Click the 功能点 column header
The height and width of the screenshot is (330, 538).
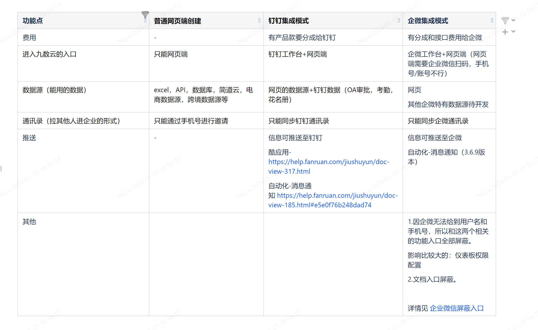(33, 21)
